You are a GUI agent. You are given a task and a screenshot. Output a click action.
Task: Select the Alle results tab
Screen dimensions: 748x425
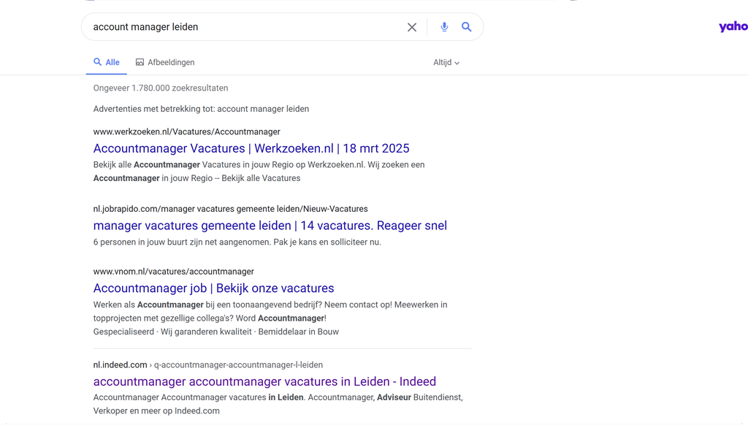point(107,63)
